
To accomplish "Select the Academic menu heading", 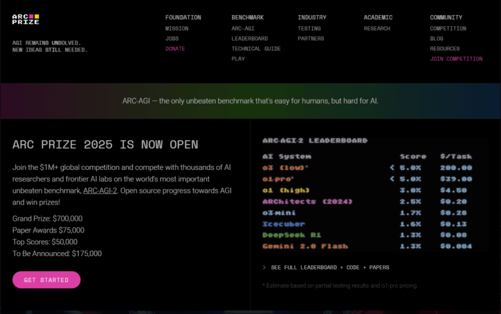I will point(378,18).
